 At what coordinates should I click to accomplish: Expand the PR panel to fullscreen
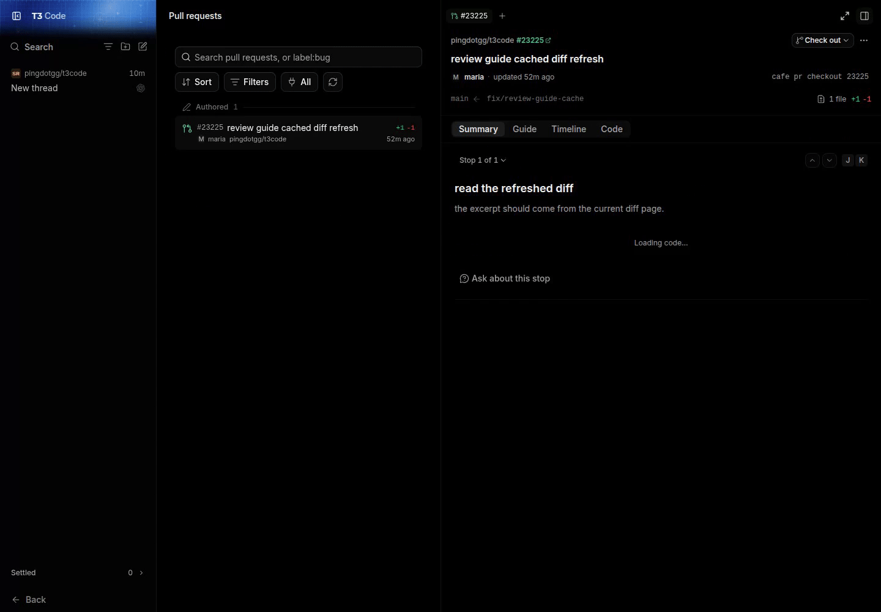[x=845, y=16]
